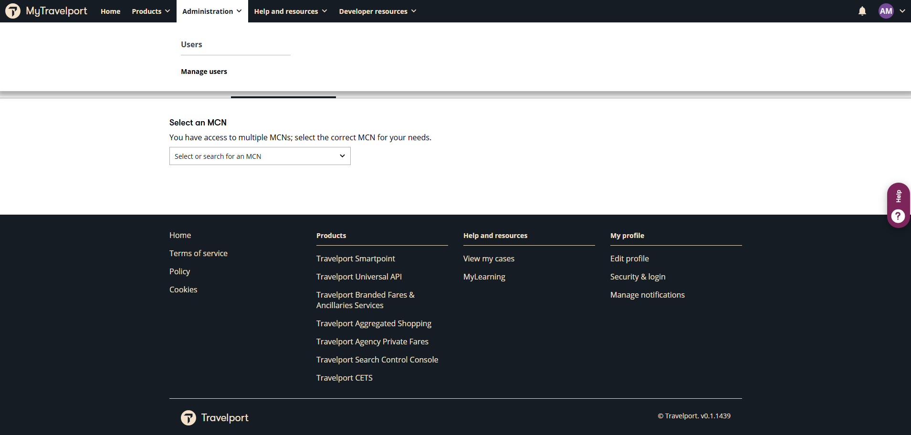Click the Select an MCN heading

coord(198,123)
